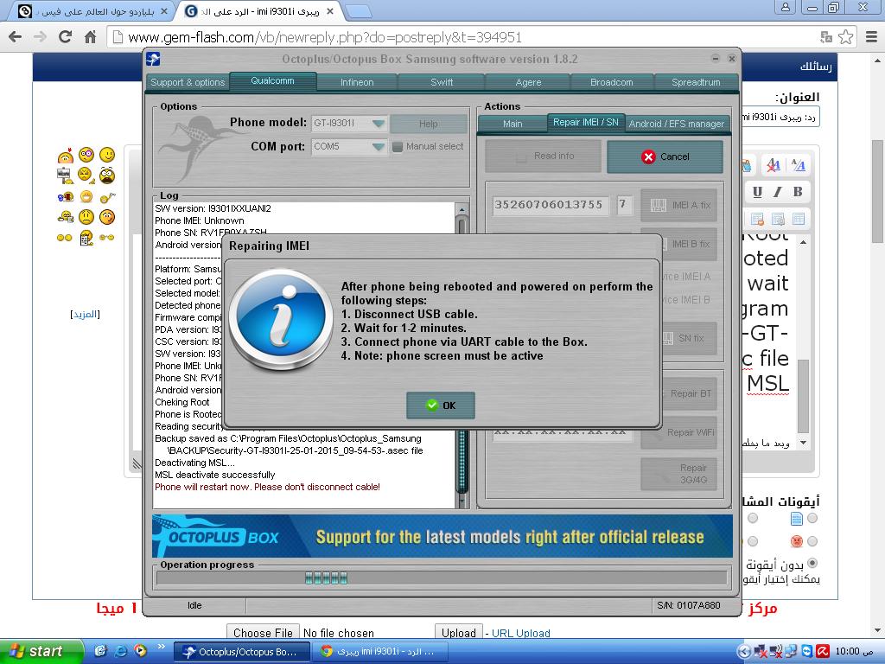Click the Log panel scroll up arrow
Screen dimensions: 885x664
point(462,209)
